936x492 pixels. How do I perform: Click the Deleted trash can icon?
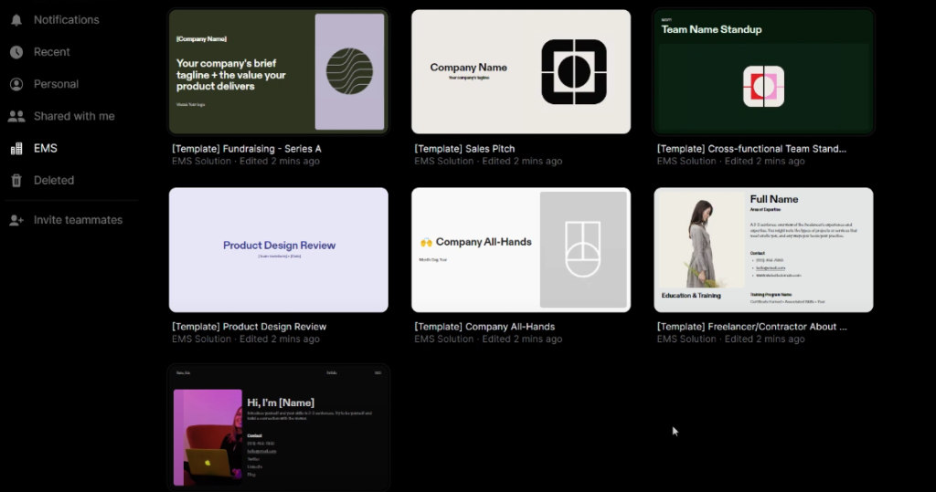coord(16,181)
